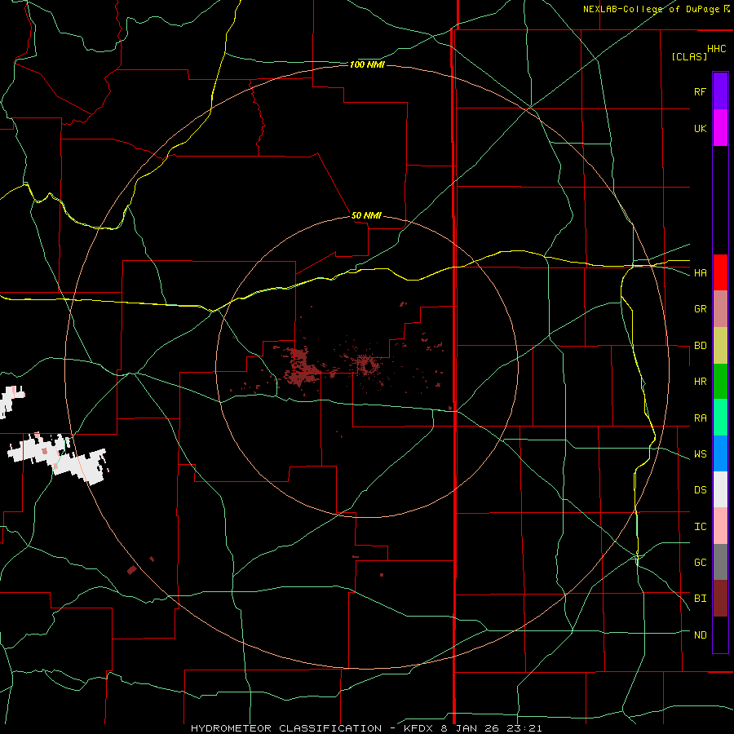Viewport: 734px width, 734px height.
Task: Click the DS white legend swatch
Action: click(x=720, y=489)
